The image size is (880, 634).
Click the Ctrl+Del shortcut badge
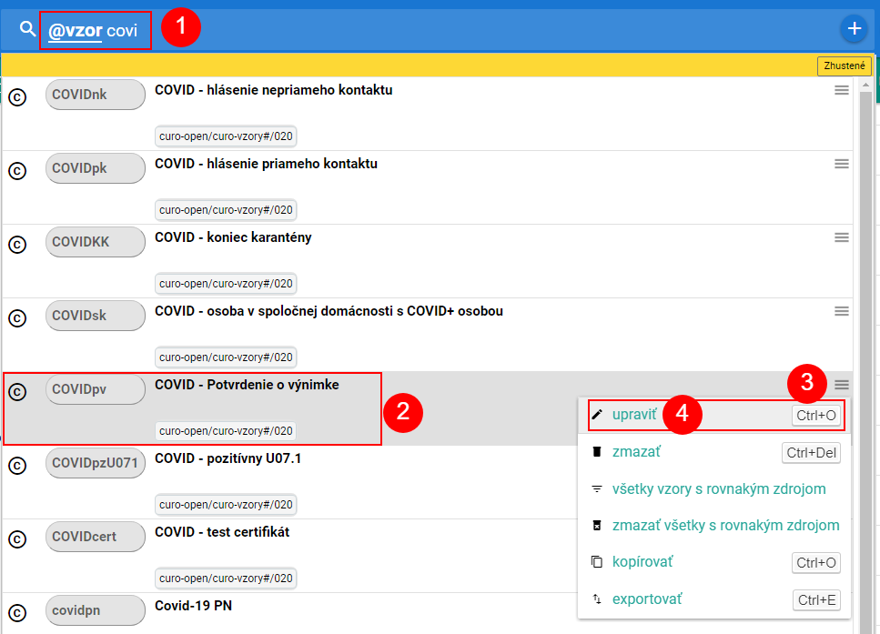coord(811,453)
